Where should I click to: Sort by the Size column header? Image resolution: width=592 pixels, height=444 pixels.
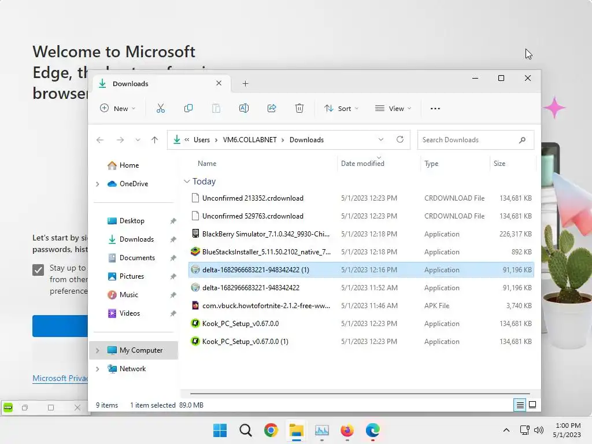pyautogui.click(x=499, y=164)
